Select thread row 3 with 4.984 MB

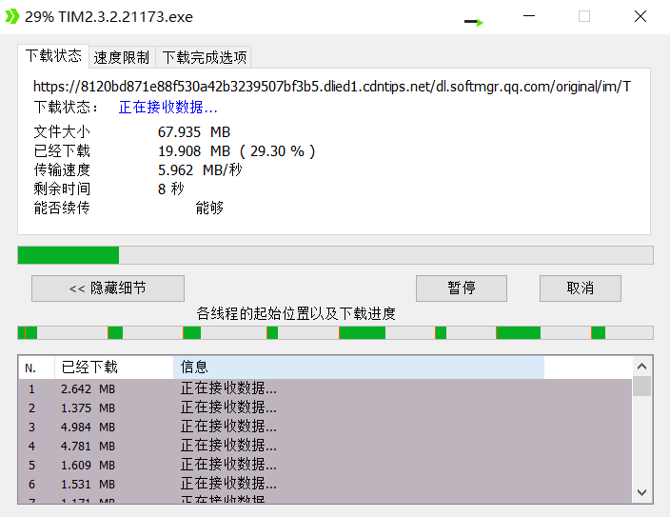[325, 427]
